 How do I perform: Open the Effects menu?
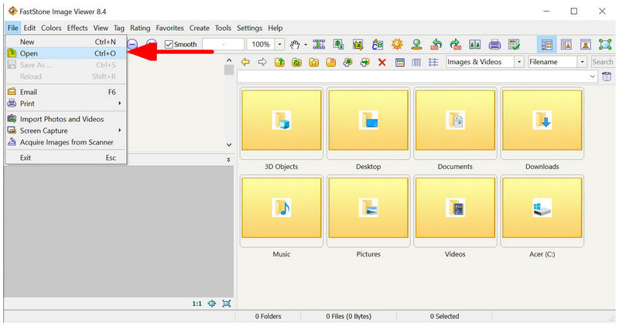[x=77, y=28]
